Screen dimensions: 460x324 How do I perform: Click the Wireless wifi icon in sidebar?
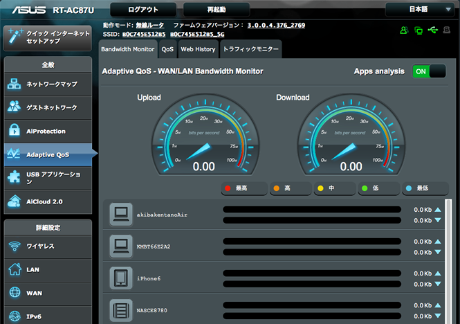(15, 246)
